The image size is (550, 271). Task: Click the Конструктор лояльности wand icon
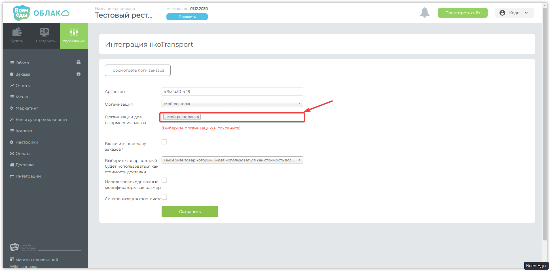[12, 120]
